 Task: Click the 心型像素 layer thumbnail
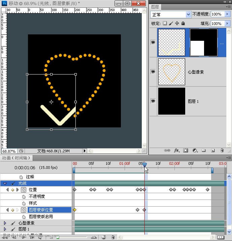tap(172, 71)
